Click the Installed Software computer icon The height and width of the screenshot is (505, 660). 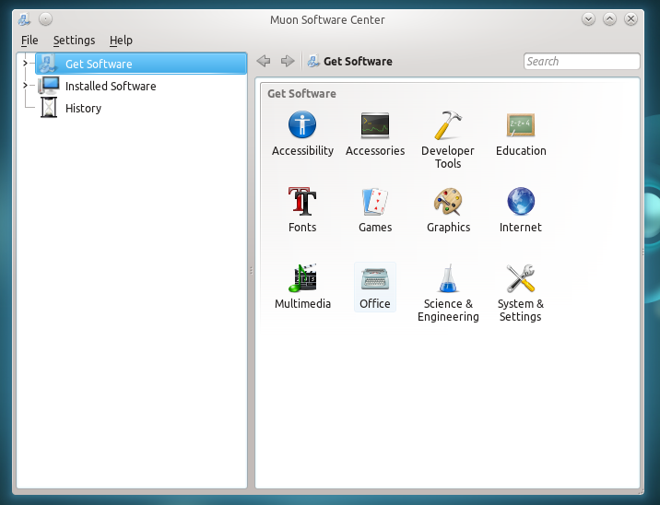click(49, 86)
